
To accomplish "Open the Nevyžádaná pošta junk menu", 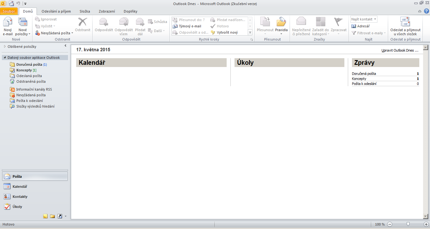I will coord(54,33).
